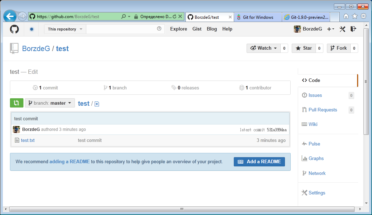Open the test.txt file link
The height and width of the screenshot is (215, 372).
[x=28, y=140]
